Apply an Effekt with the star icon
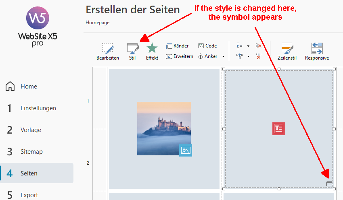Screen dimensions: 343x200 (152, 51)
